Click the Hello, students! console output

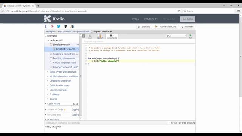[53, 127]
